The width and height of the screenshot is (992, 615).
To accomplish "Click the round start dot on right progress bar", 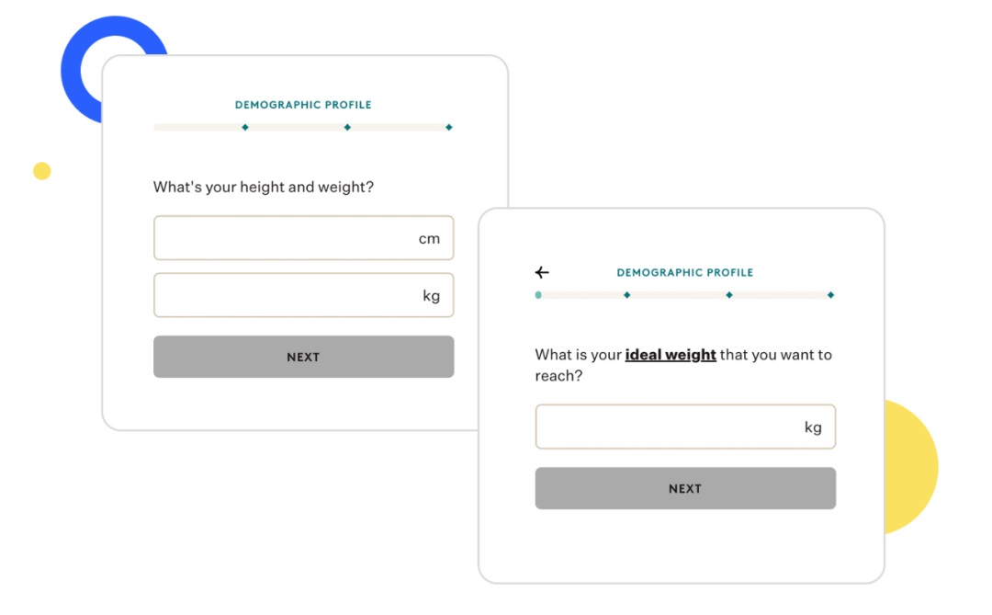I will point(538,295).
